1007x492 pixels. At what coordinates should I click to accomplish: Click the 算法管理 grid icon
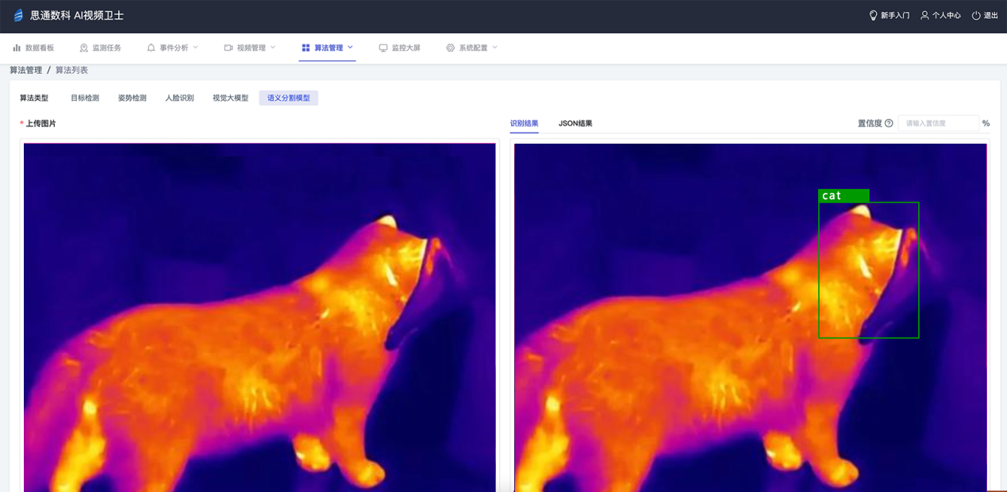tap(306, 48)
